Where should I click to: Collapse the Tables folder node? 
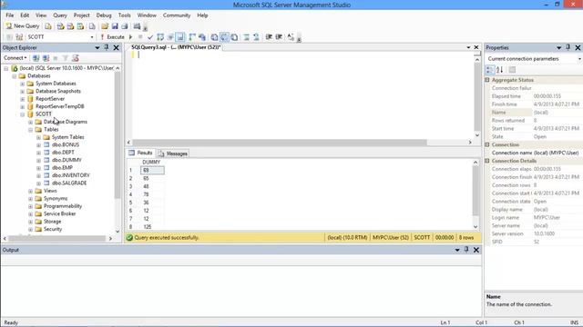click(30, 130)
